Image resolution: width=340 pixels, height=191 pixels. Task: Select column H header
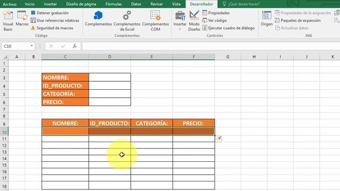[x=254, y=57]
